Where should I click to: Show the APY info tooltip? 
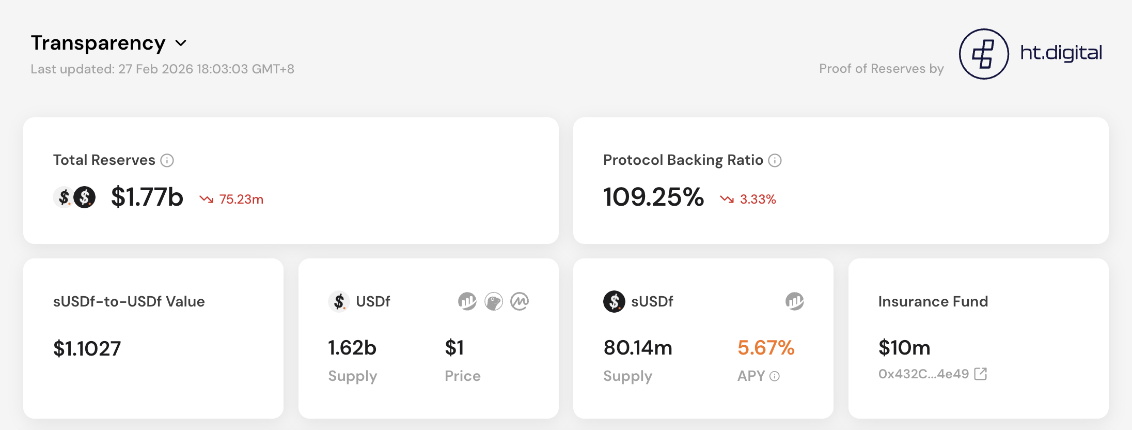point(774,376)
